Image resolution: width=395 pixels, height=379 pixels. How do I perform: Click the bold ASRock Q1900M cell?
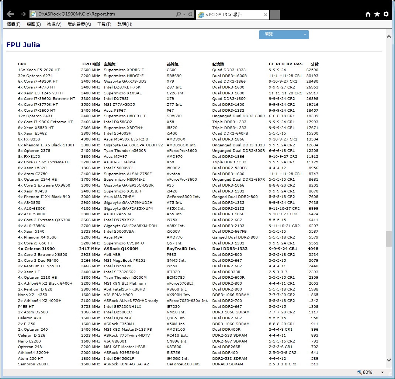pyautogui.click(x=121, y=248)
